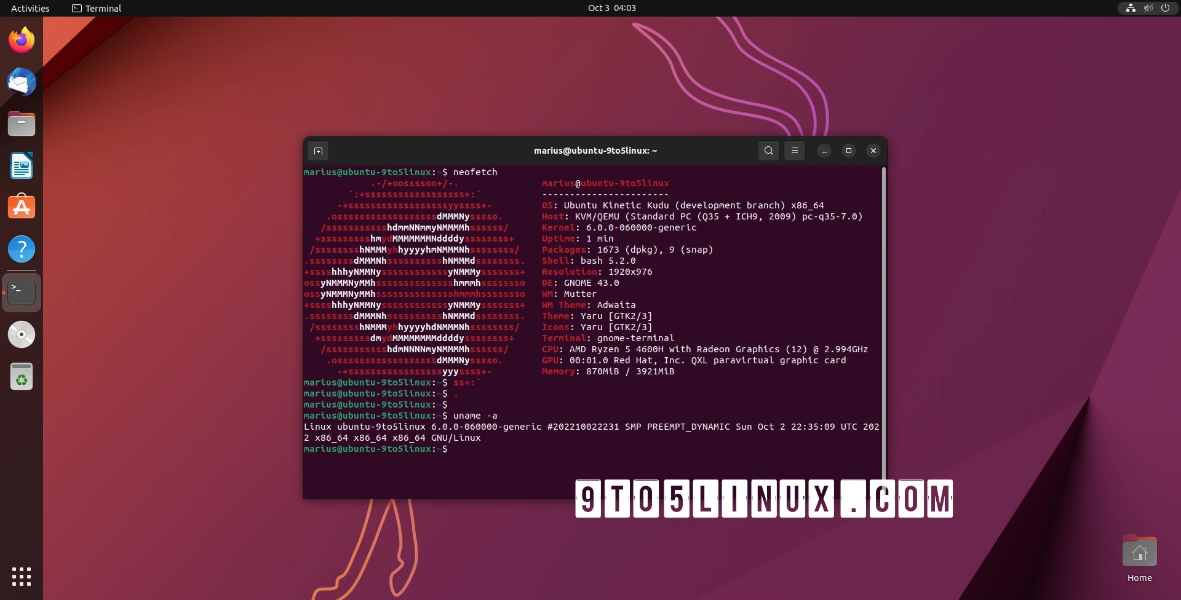The width and height of the screenshot is (1181, 600).
Task: Open Ubuntu Software center
Action: [x=22, y=207]
